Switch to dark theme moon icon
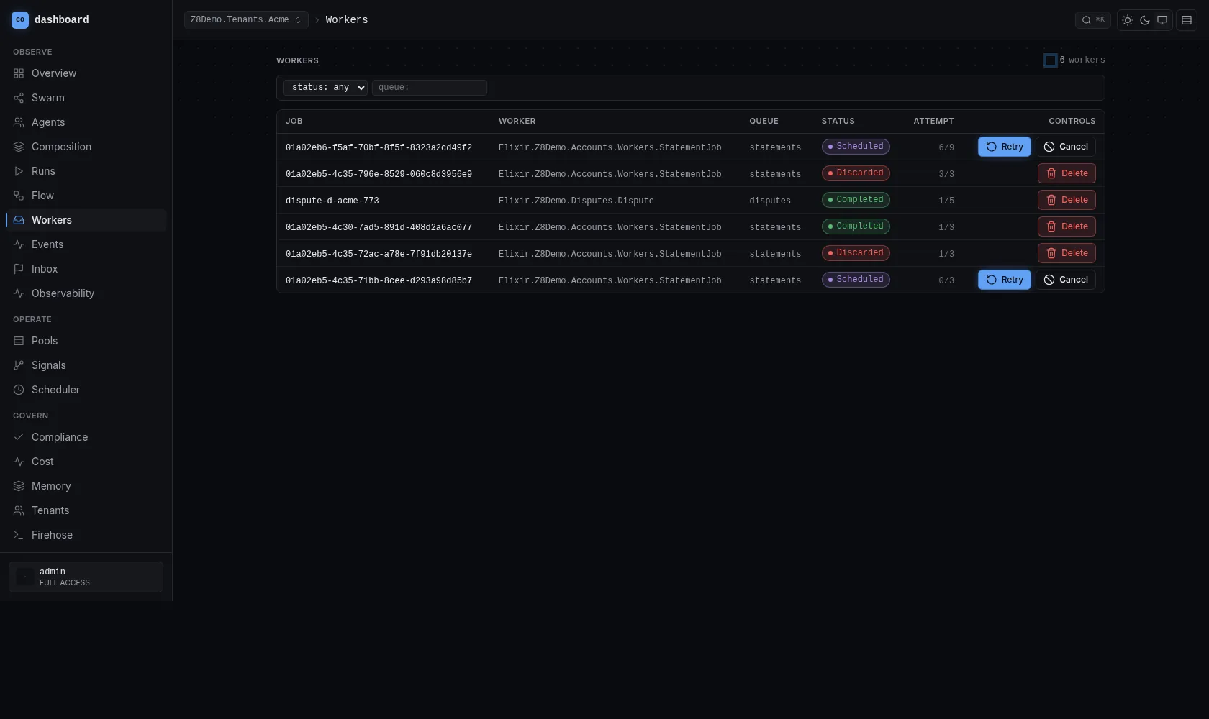The width and height of the screenshot is (1209, 719). [1145, 20]
